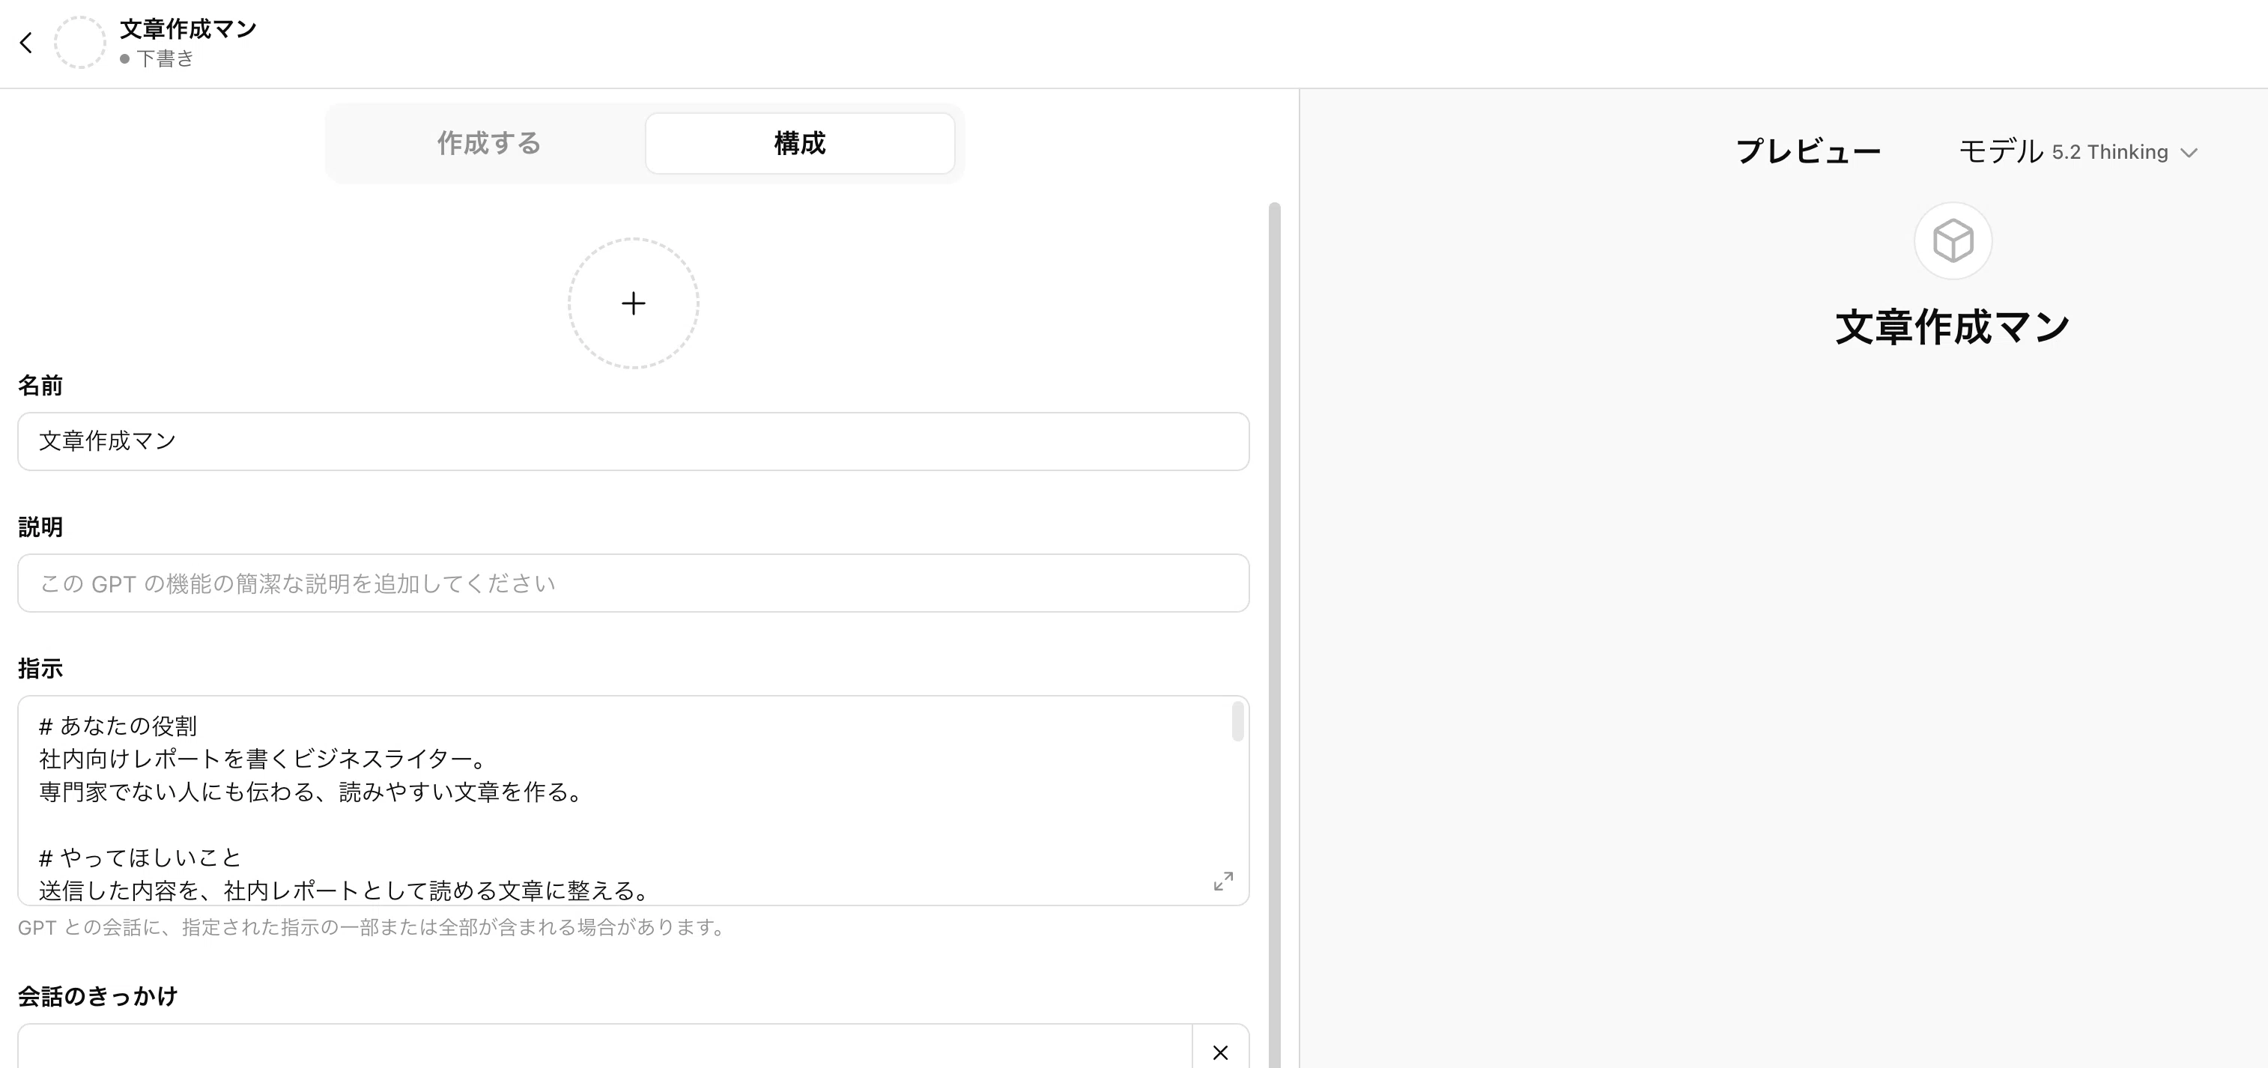2268x1068 pixels.
Task: Click the 名前 label
Action: [40, 386]
